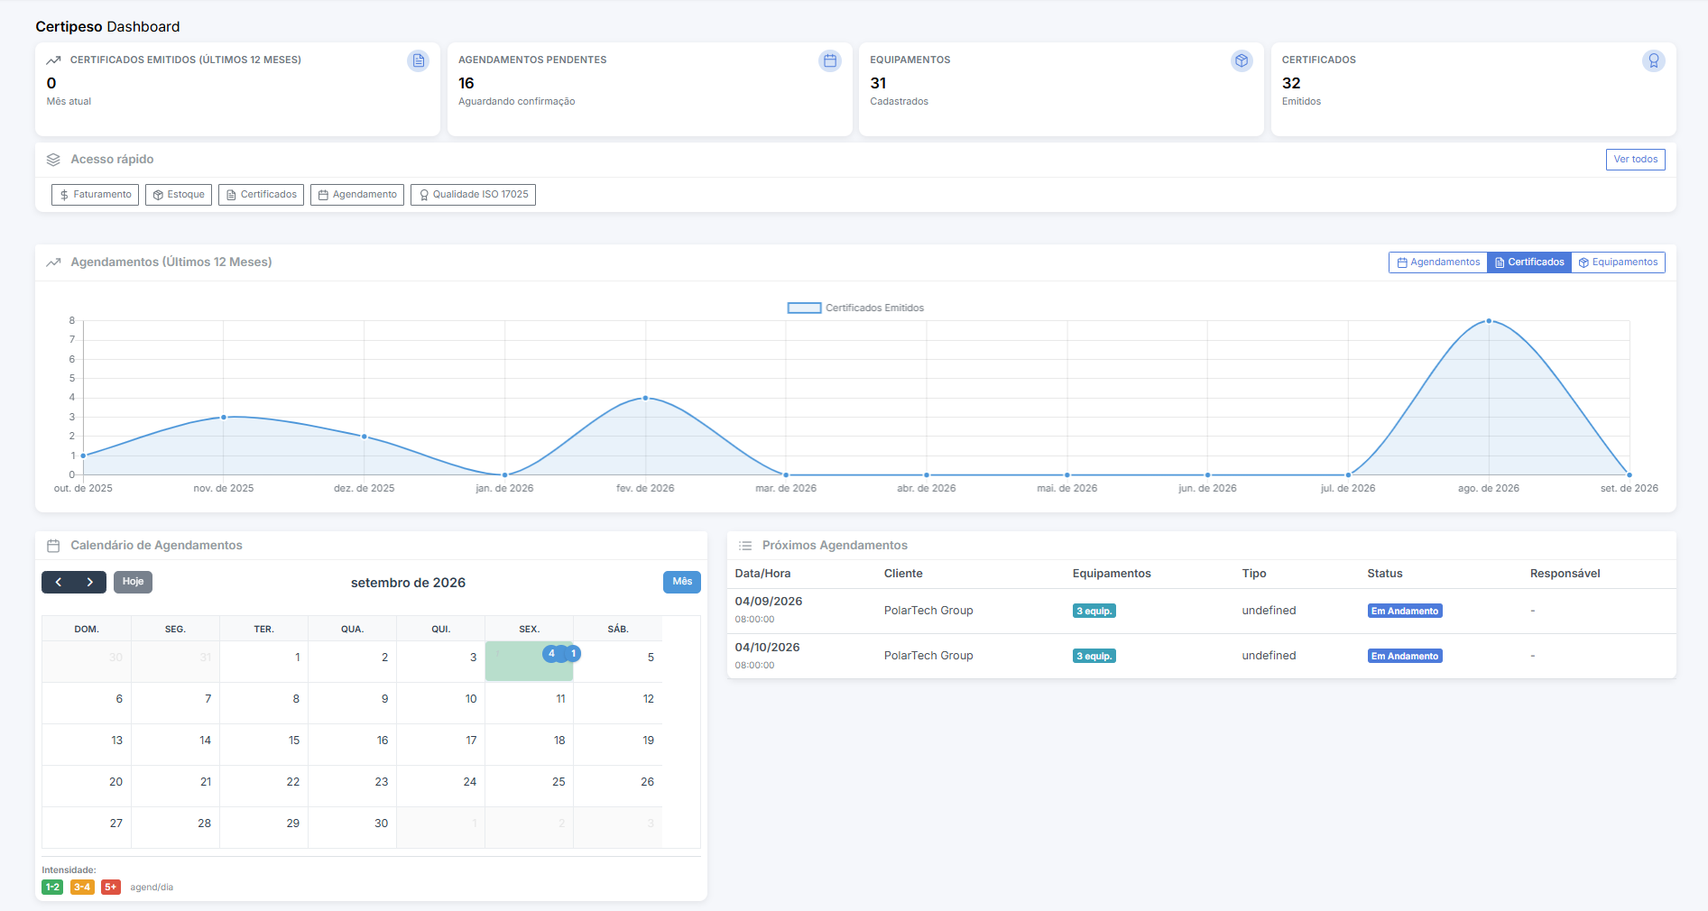This screenshot has height=911, width=1708.
Task: Click the layers icon next to Acesso rápido
Action: pyautogui.click(x=53, y=160)
